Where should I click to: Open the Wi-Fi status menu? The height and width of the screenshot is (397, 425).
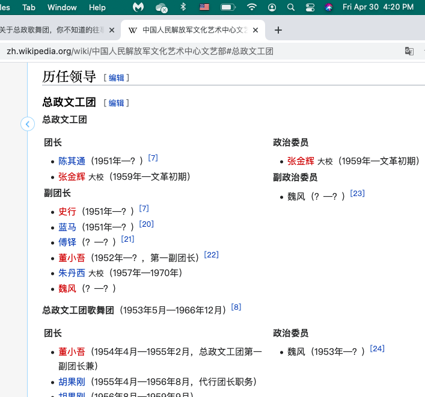coord(251,8)
